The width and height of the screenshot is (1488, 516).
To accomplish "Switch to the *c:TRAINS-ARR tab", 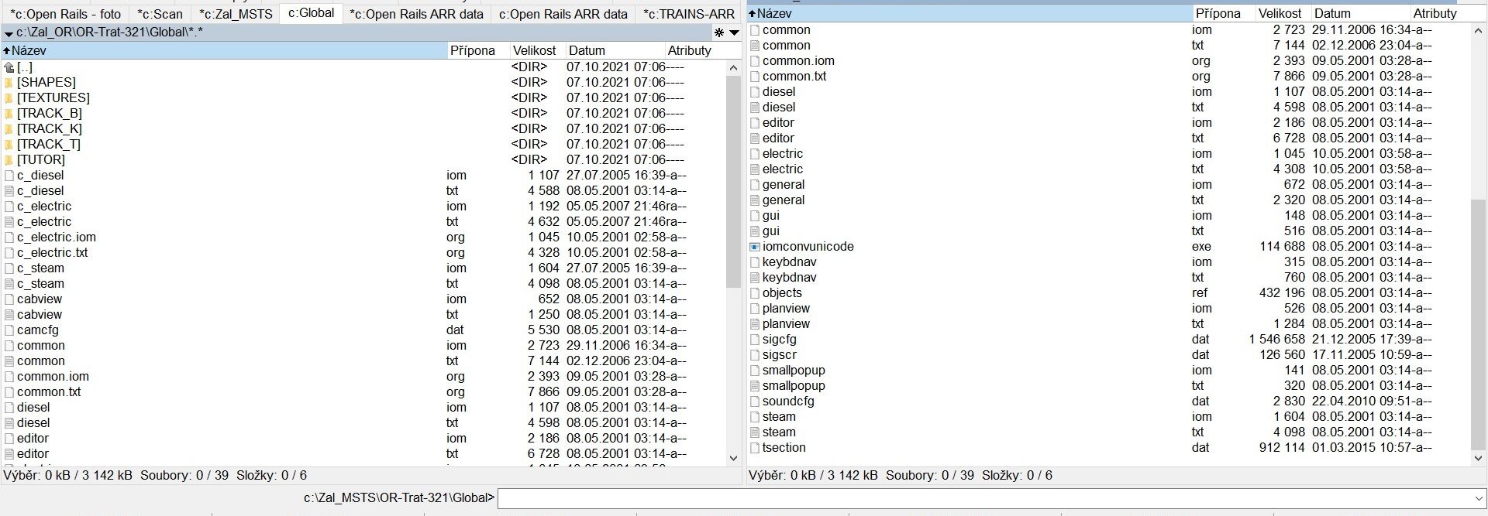I will pos(688,14).
